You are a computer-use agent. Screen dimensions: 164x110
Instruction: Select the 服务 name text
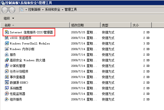[13, 55]
